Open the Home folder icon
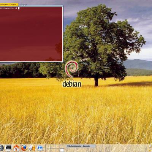The width and height of the screenshot is (152, 152). [16, 148]
